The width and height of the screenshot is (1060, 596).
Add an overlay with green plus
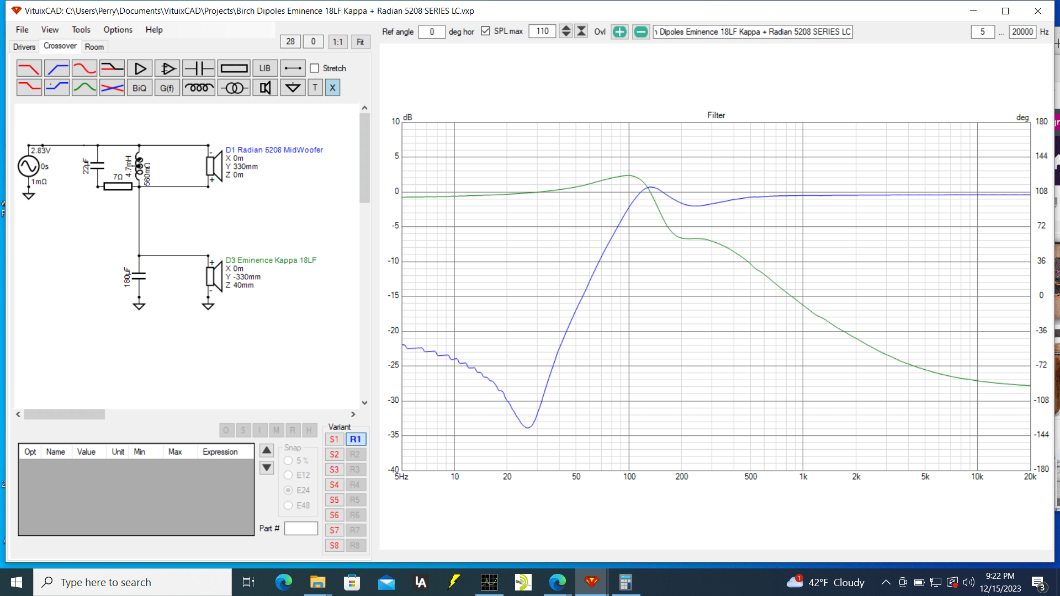click(620, 32)
